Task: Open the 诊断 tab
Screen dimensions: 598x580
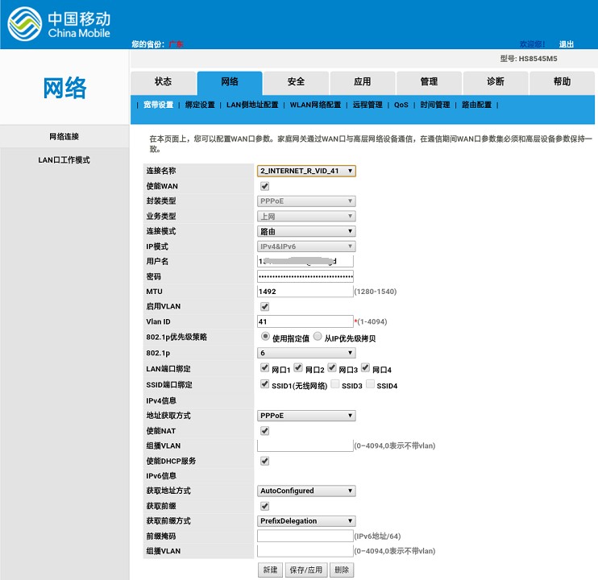Action: (496, 82)
